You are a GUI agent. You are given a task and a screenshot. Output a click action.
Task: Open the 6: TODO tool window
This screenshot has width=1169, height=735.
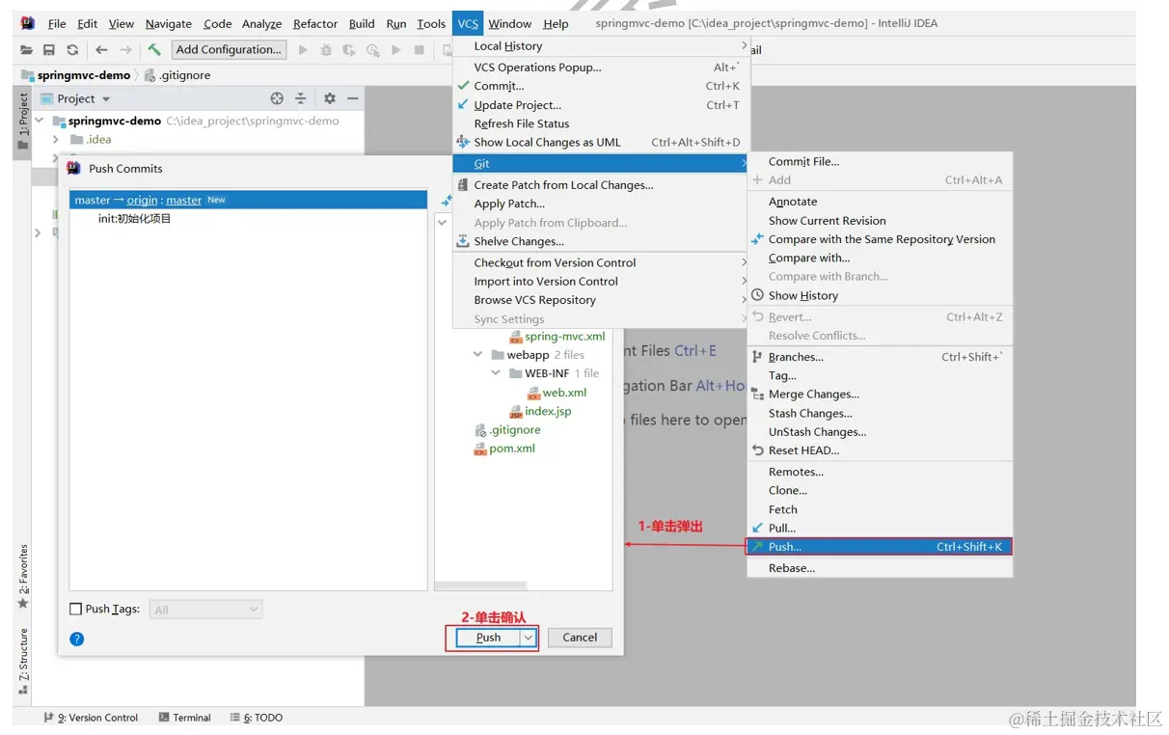[257, 718]
